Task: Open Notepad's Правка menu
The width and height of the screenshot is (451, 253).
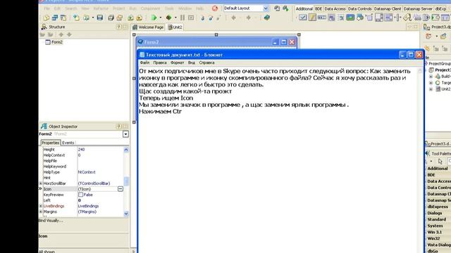Action: click(160, 63)
